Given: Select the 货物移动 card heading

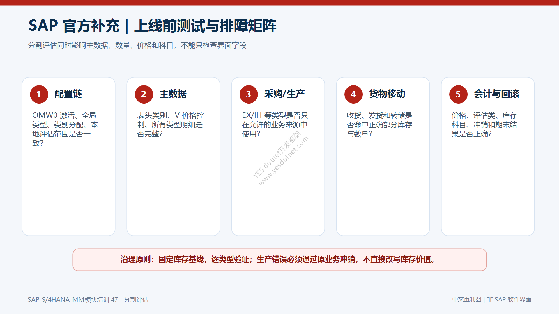Looking at the screenshot, I should pos(387,94).
